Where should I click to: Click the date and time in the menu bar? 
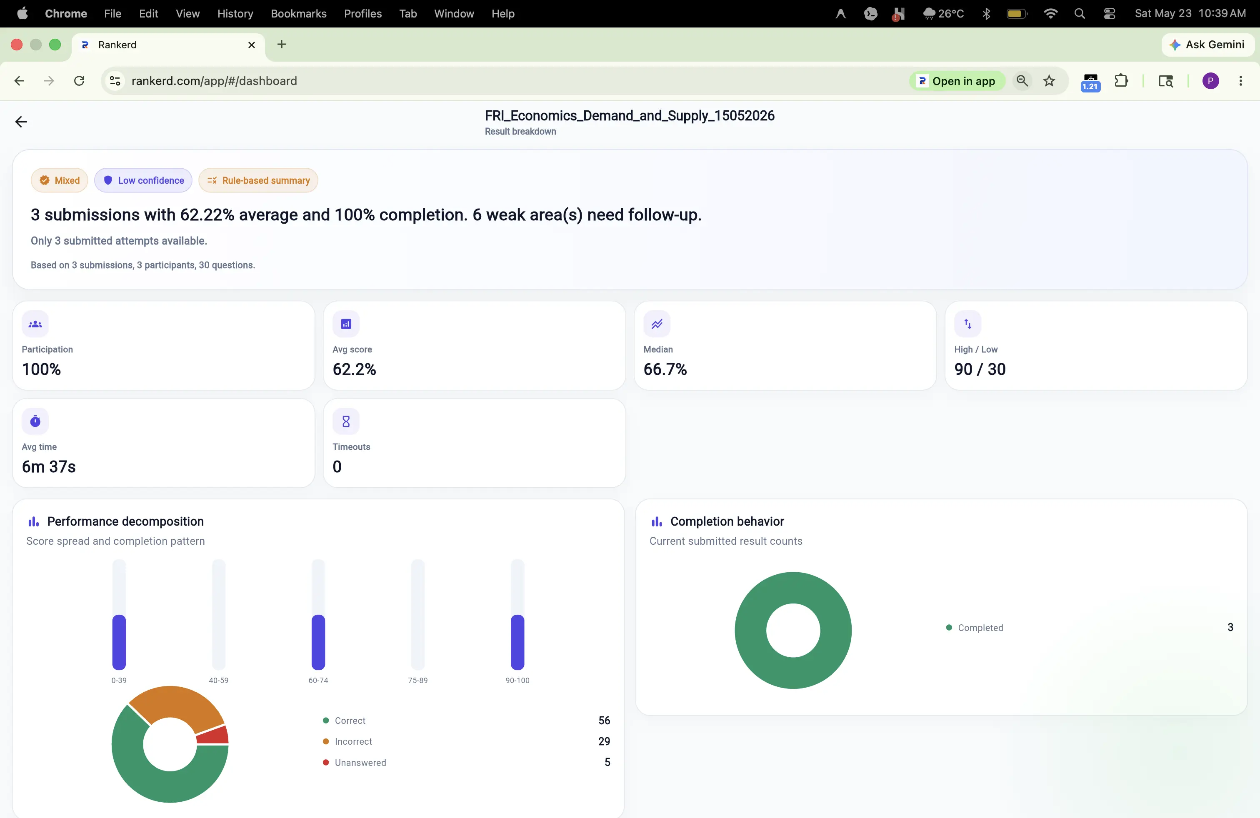[x=1190, y=14]
